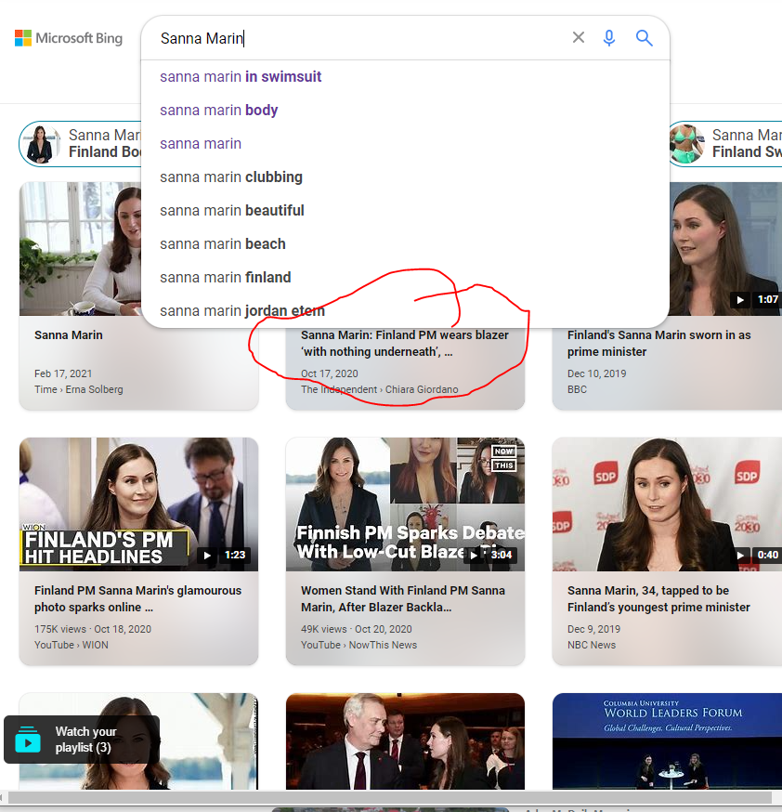Viewport: 782px width, 812px height.
Task: Click the 0:40 play icon on NBC video
Action: (x=740, y=556)
